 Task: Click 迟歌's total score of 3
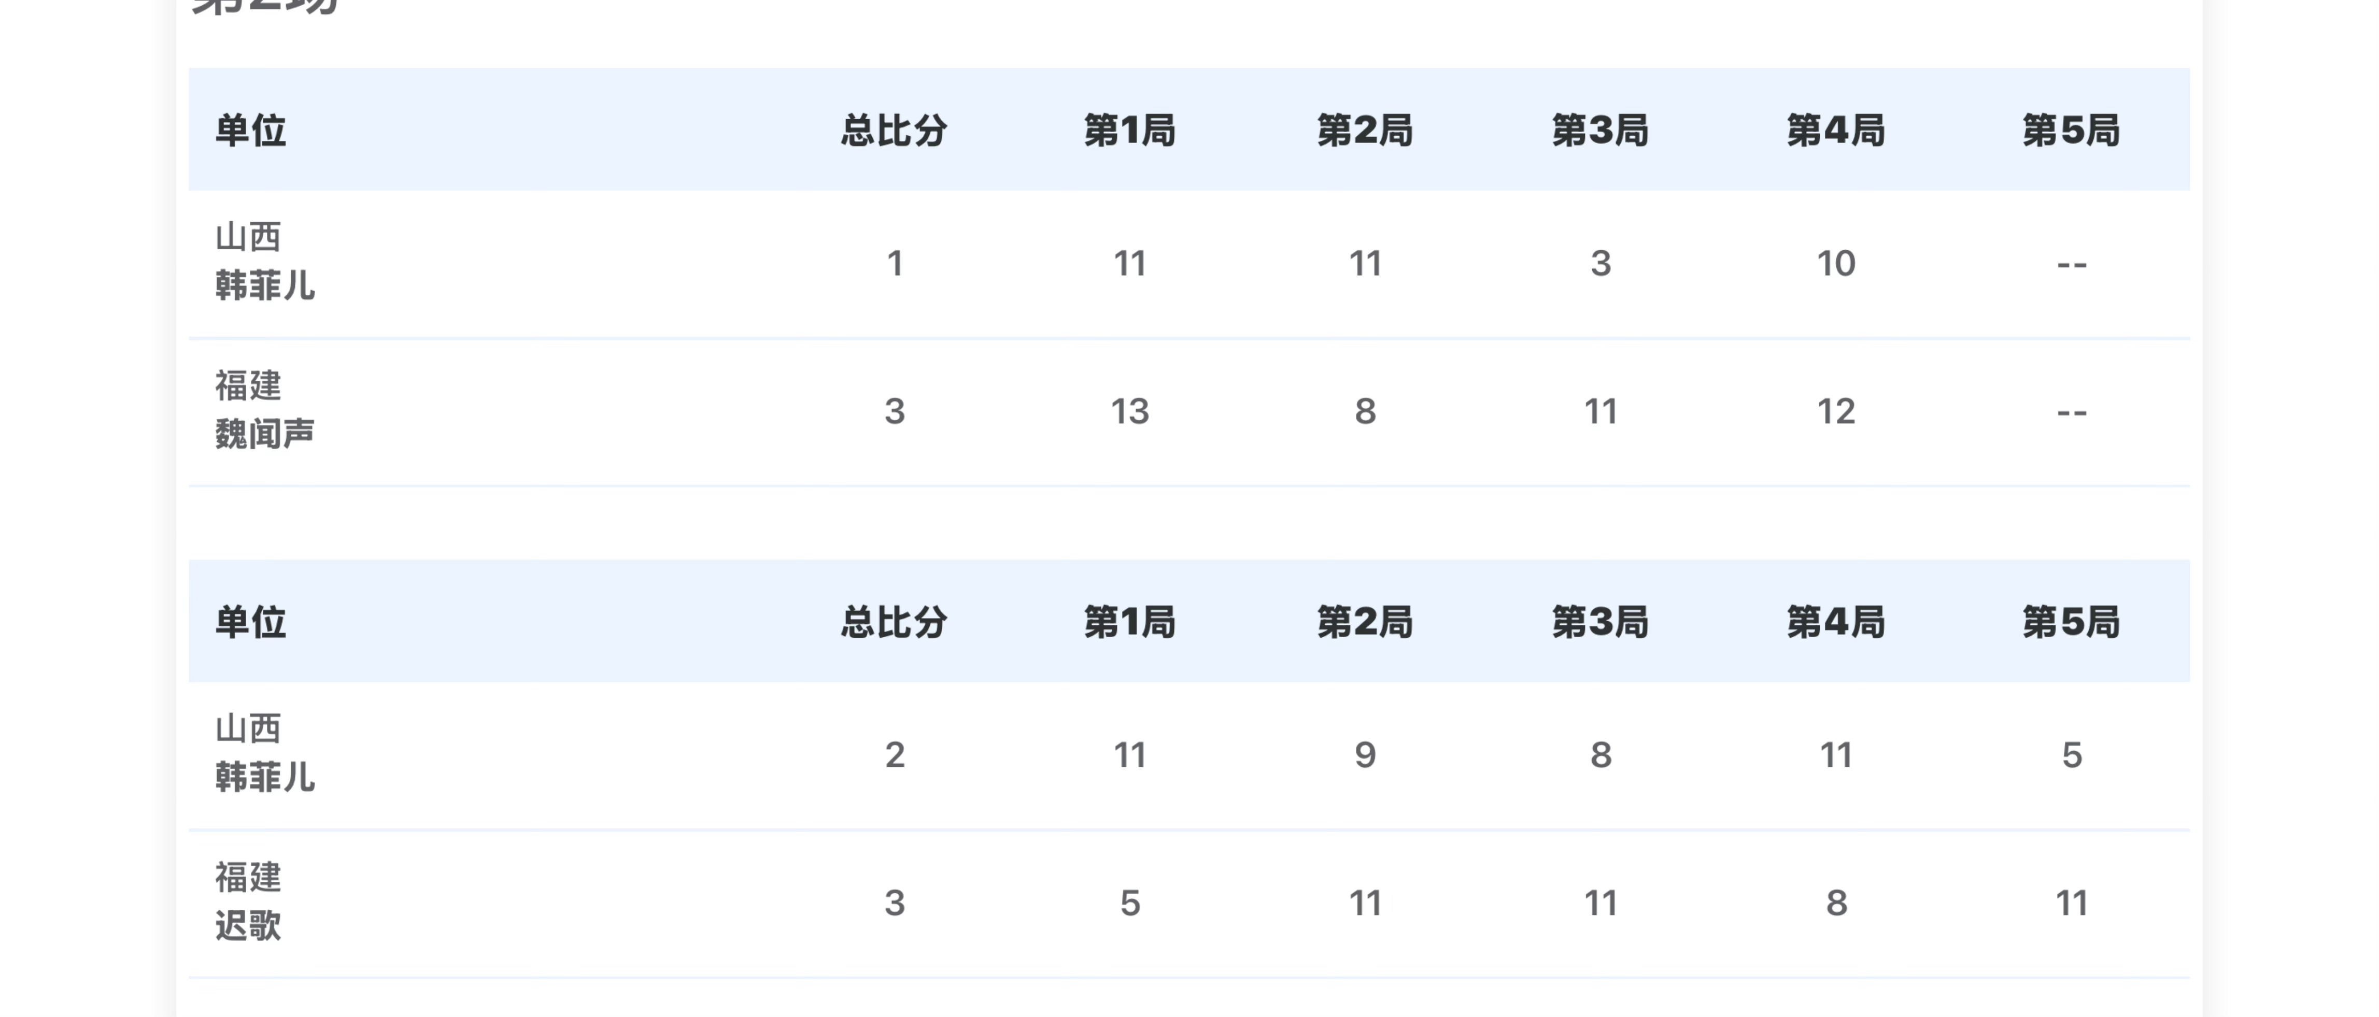(x=893, y=904)
